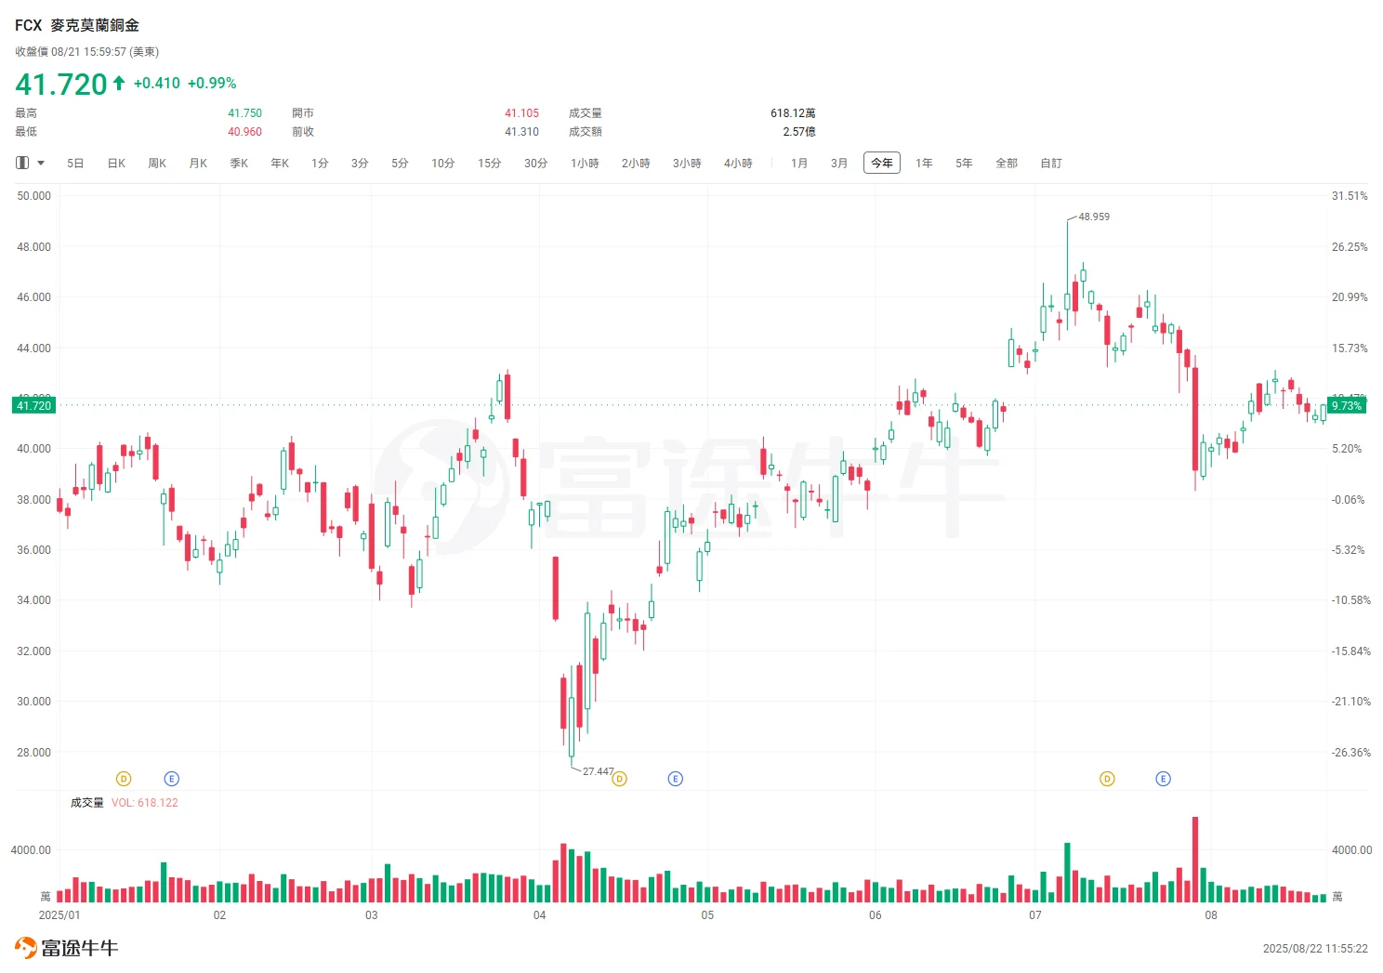
Task: Click the tallest red volume bar
Action: [1195, 860]
